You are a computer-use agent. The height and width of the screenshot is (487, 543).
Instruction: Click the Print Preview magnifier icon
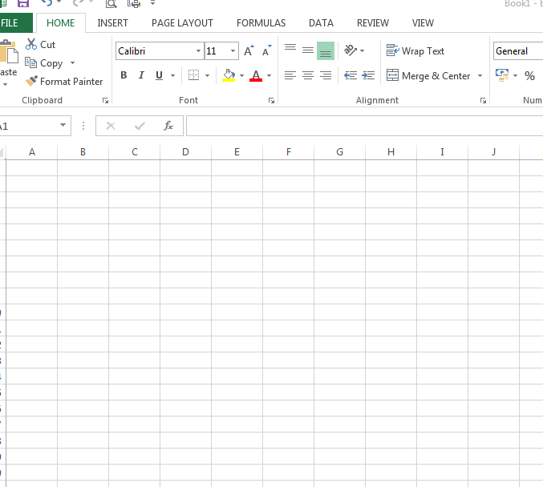tap(111, 3)
